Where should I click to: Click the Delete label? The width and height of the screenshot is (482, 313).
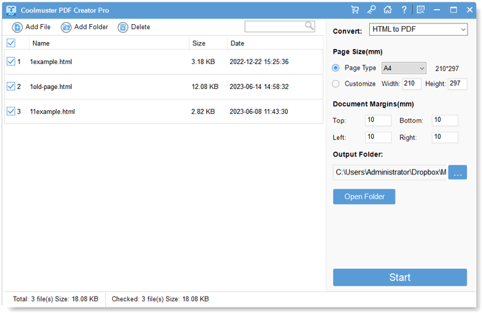(x=140, y=27)
